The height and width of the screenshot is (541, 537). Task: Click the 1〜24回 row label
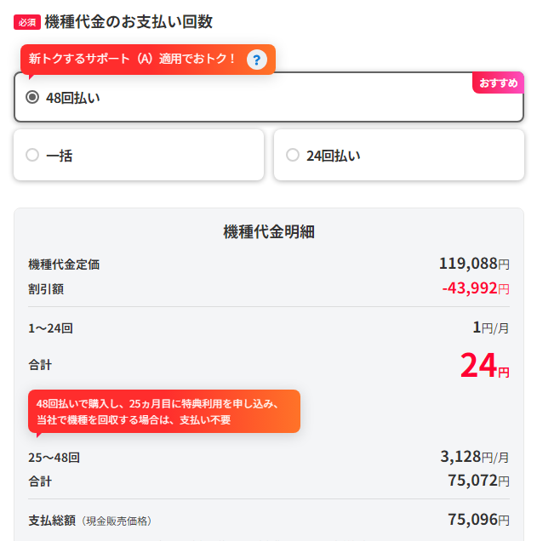tap(50, 328)
